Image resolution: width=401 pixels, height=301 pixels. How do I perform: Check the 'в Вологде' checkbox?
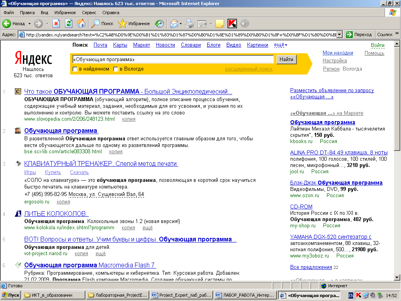[x=116, y=69]
